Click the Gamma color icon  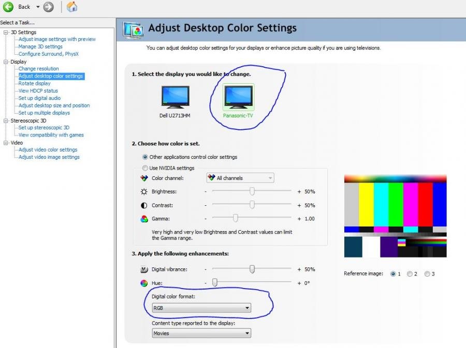tap(144, 219)
